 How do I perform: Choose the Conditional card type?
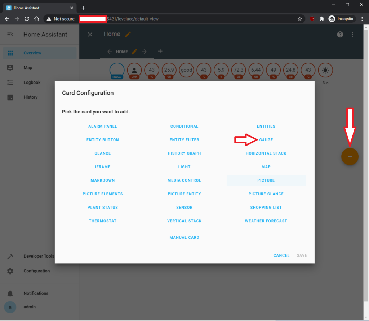coord(184,126)
